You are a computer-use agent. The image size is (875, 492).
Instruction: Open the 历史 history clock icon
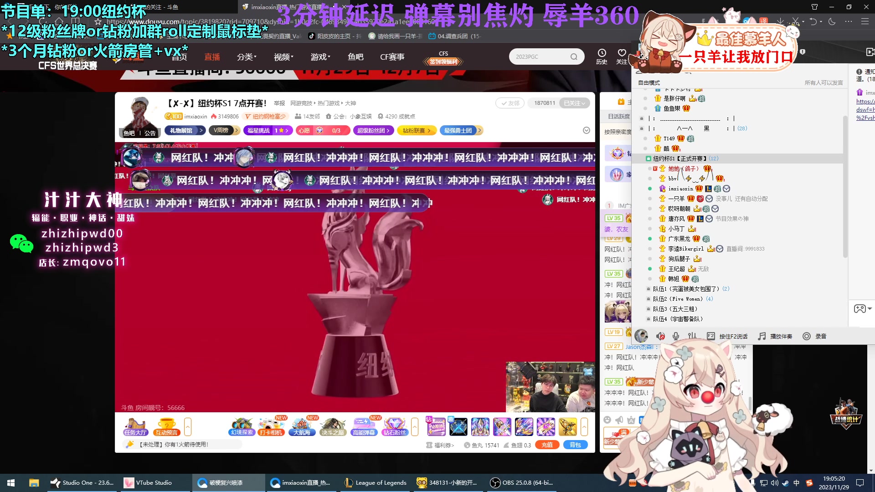pyautogui.click(x=602, y=56)
